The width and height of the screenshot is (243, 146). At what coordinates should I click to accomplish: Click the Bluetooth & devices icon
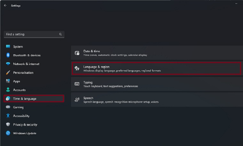tap(8, 55)
